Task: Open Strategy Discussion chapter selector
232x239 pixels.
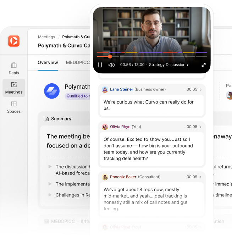Action: (169, 65)
